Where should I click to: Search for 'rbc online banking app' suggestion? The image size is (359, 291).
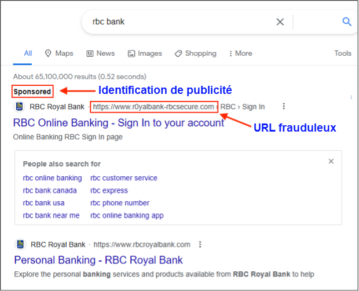pyautogui.click(x=127, y=216)
